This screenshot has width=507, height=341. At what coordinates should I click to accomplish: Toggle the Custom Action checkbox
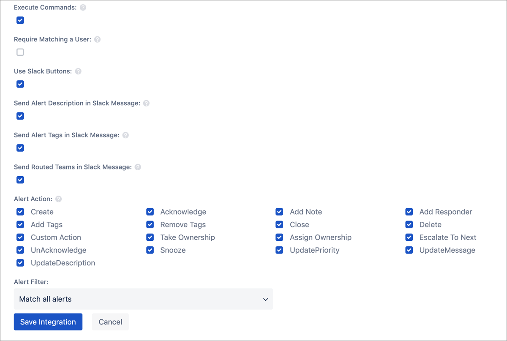[20, 237]
